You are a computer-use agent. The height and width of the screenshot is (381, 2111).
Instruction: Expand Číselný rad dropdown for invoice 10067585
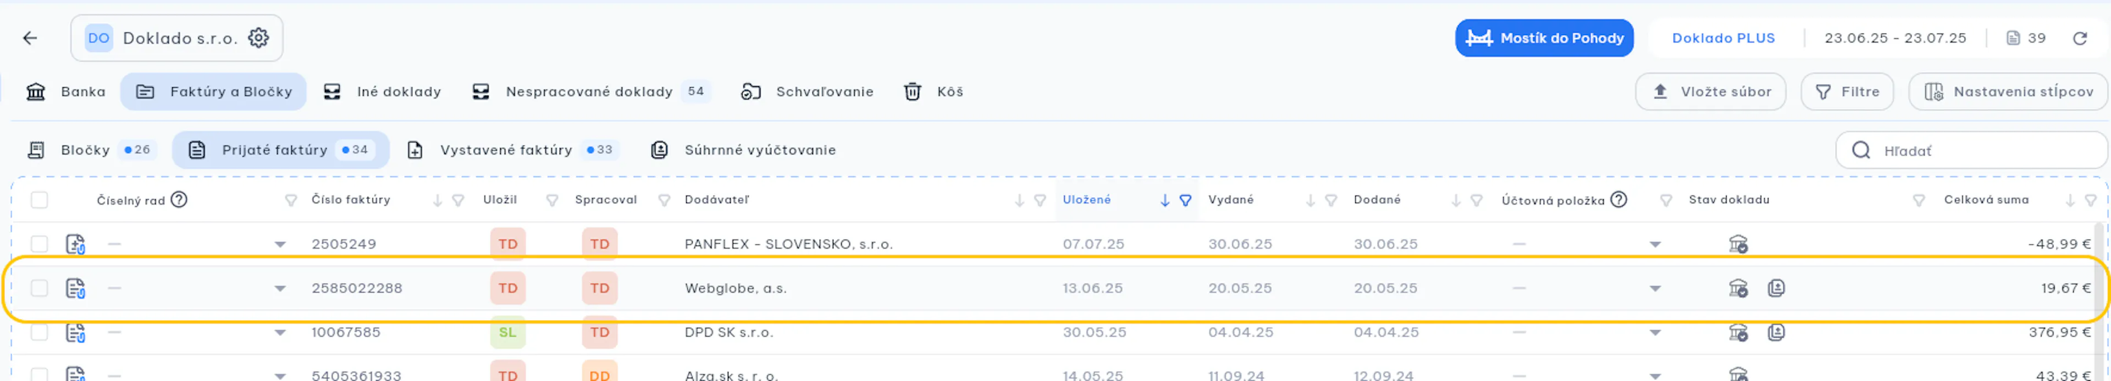point(279,333)
